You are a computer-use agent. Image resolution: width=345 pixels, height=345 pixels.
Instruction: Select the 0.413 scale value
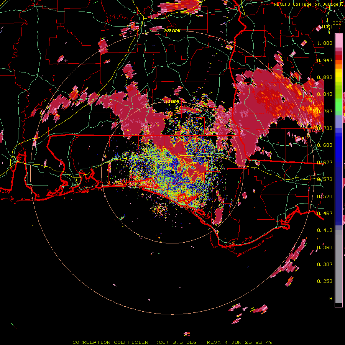tap(325, 230)
